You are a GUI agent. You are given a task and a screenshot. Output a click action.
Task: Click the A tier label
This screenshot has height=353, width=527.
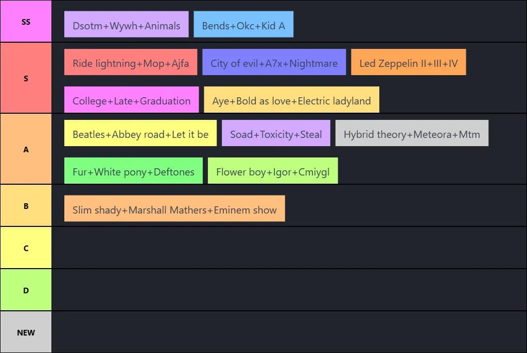pyautogui.click(x=26, y=149)
